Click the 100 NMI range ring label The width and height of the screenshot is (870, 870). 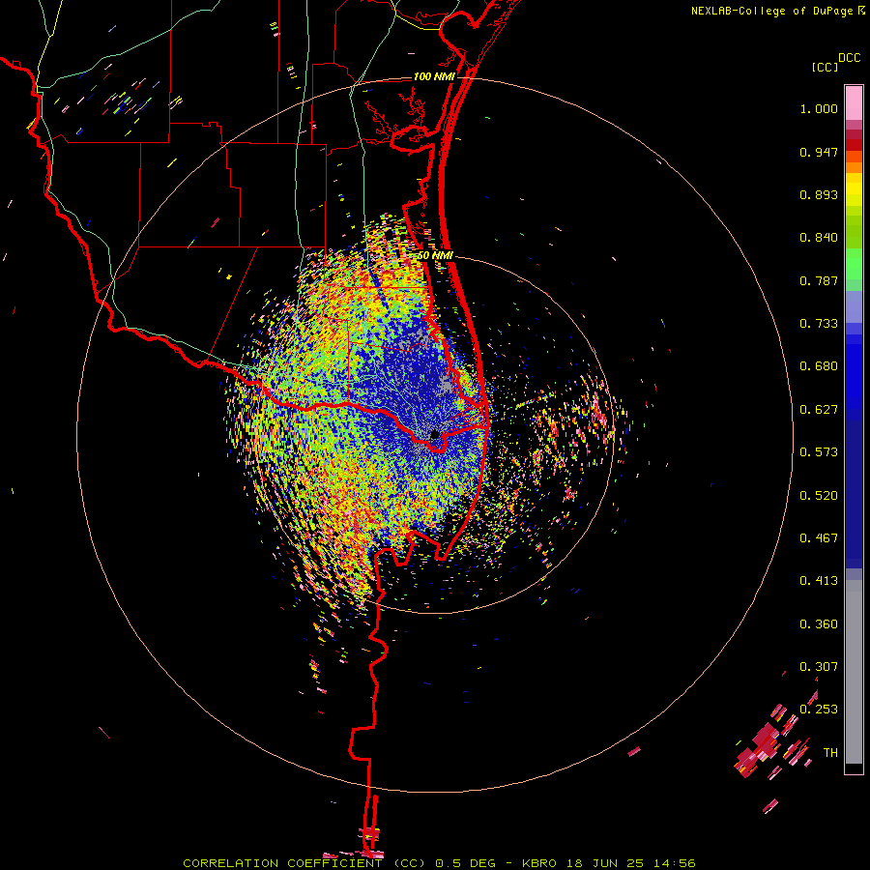[x=434, y=76]
